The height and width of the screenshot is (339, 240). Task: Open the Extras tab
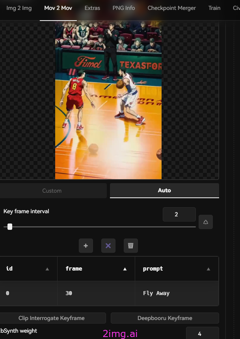92,8
